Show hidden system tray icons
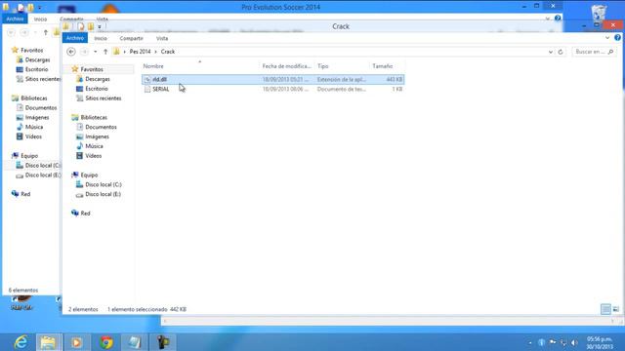625x351 pixels. click(530, 342)
